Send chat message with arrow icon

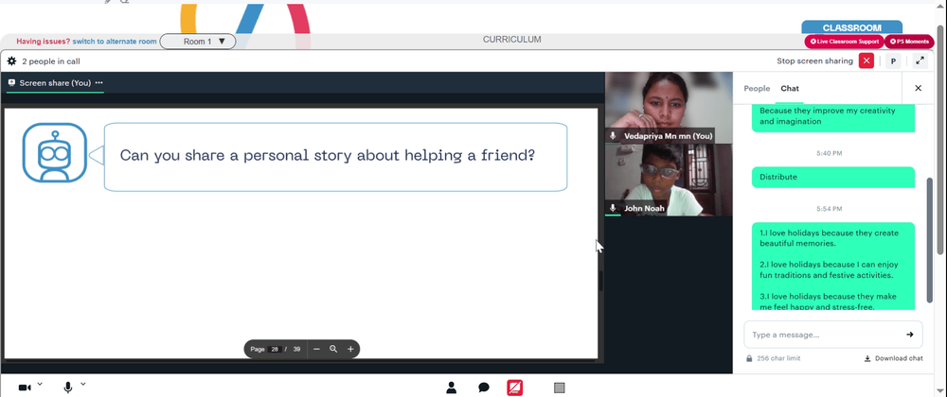pyautogui.click(x=909, y=335)
